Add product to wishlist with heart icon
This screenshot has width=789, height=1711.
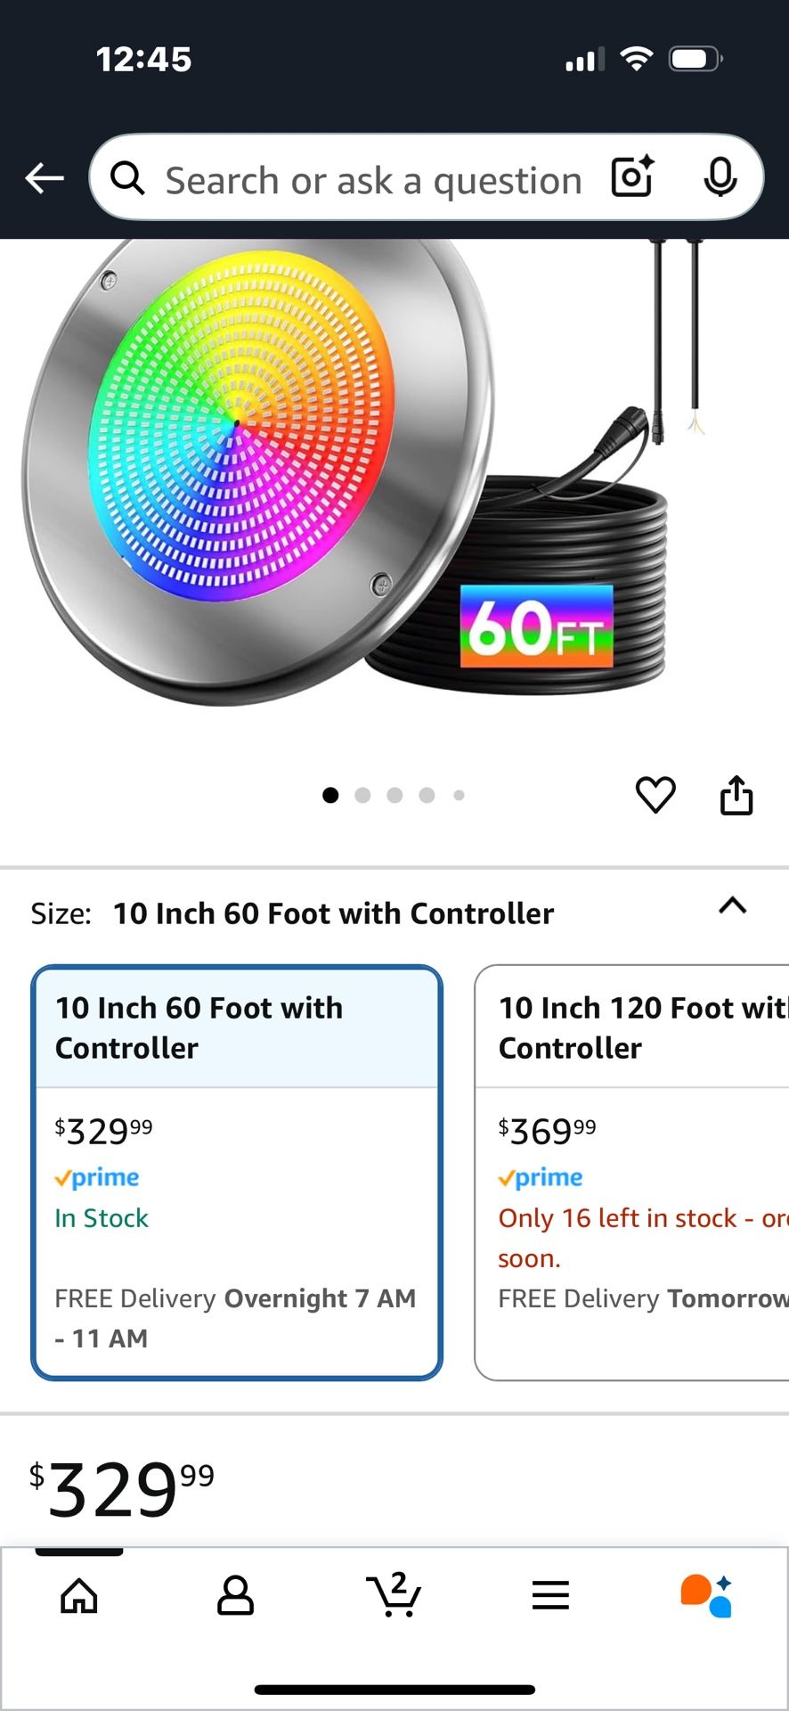coord(656,794)
